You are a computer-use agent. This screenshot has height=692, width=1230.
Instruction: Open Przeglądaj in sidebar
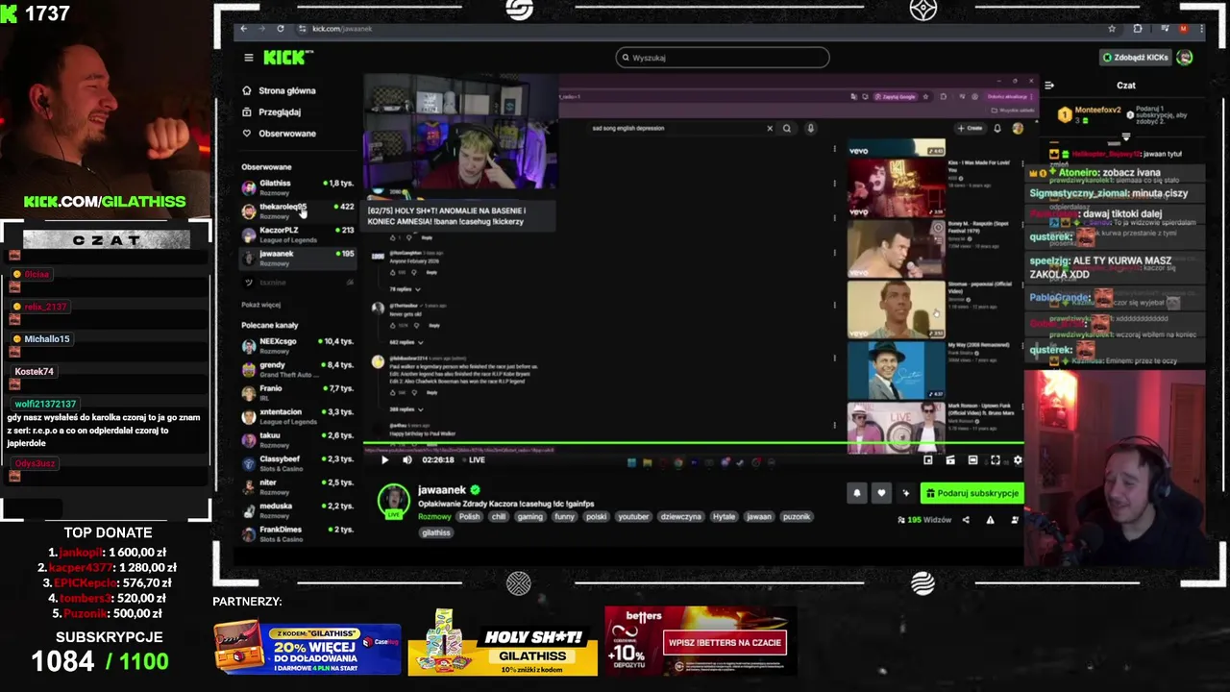coord(271,111)
